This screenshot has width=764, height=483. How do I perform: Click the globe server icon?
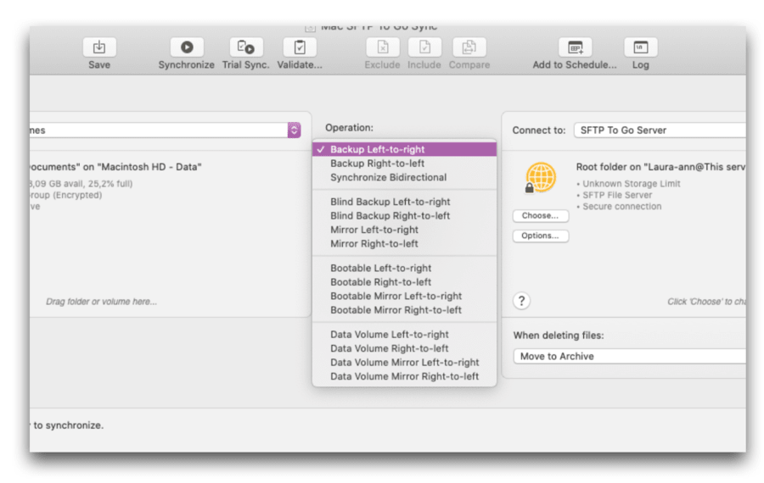[x=539, y=178]
